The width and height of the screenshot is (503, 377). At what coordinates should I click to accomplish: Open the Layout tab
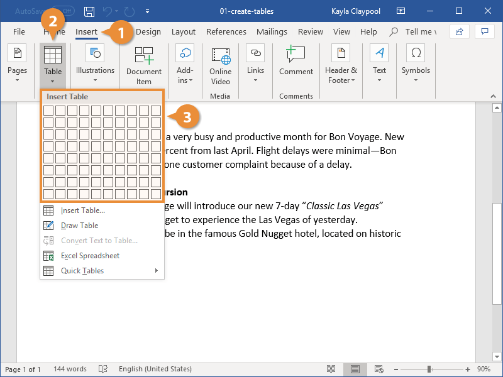click(x=184, y=32)
